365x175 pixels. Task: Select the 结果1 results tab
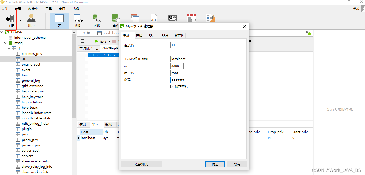tap(96, 124)
